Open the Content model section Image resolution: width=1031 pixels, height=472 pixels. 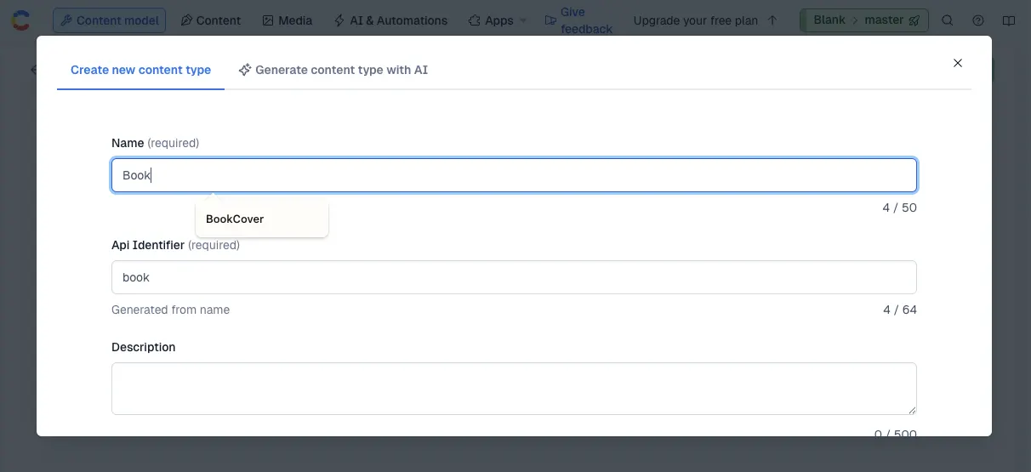[x=110, y=20]
